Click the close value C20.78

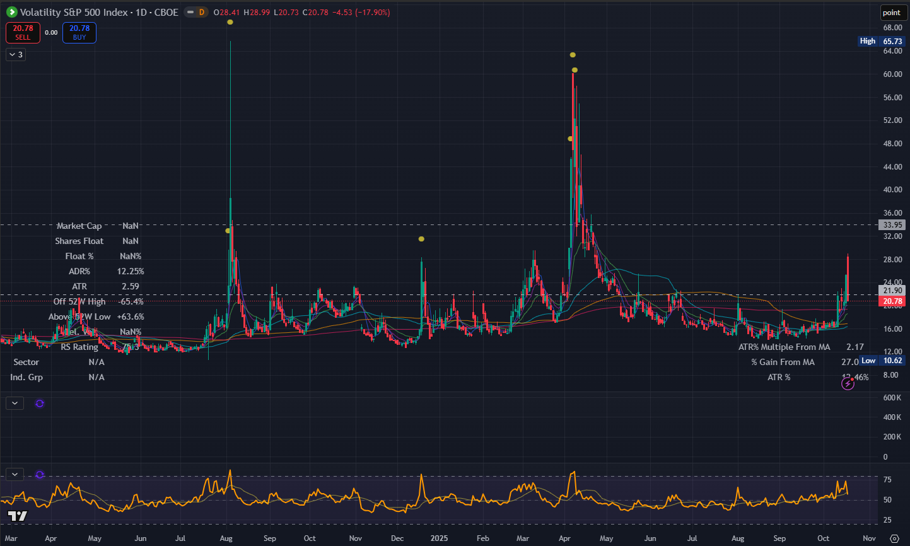(x=315, y=12)
